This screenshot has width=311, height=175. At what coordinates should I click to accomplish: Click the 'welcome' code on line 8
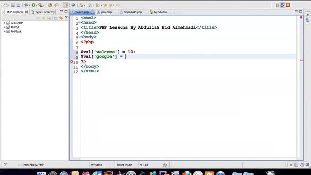tap(105, 52)
